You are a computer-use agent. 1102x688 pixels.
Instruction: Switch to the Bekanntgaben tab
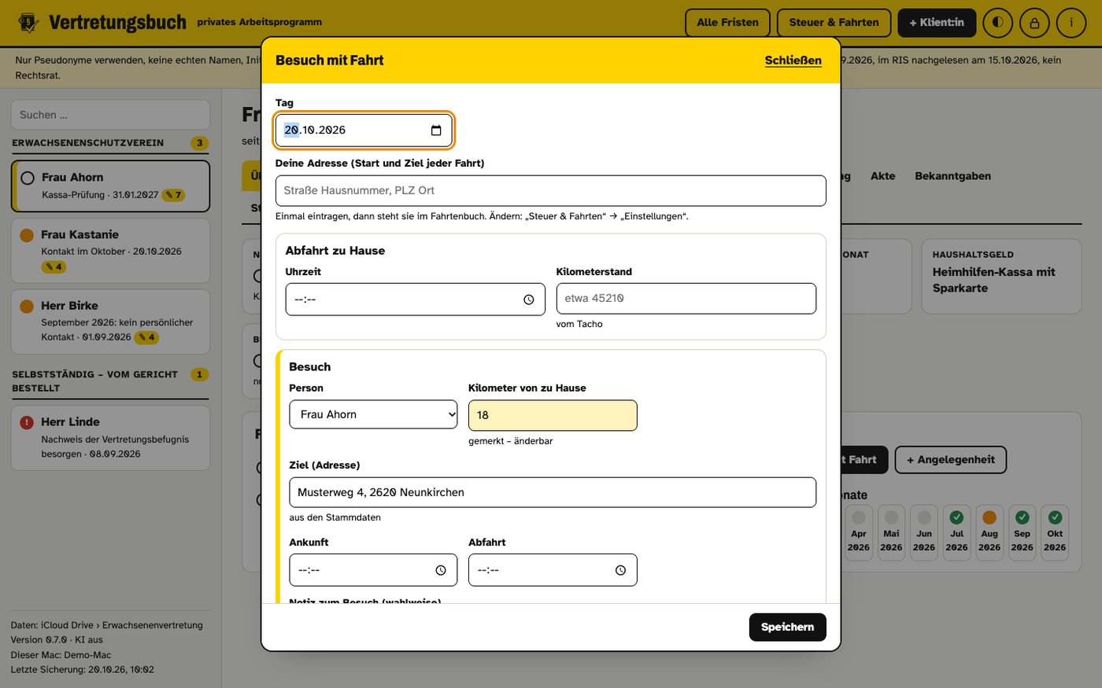pos(952,176)
